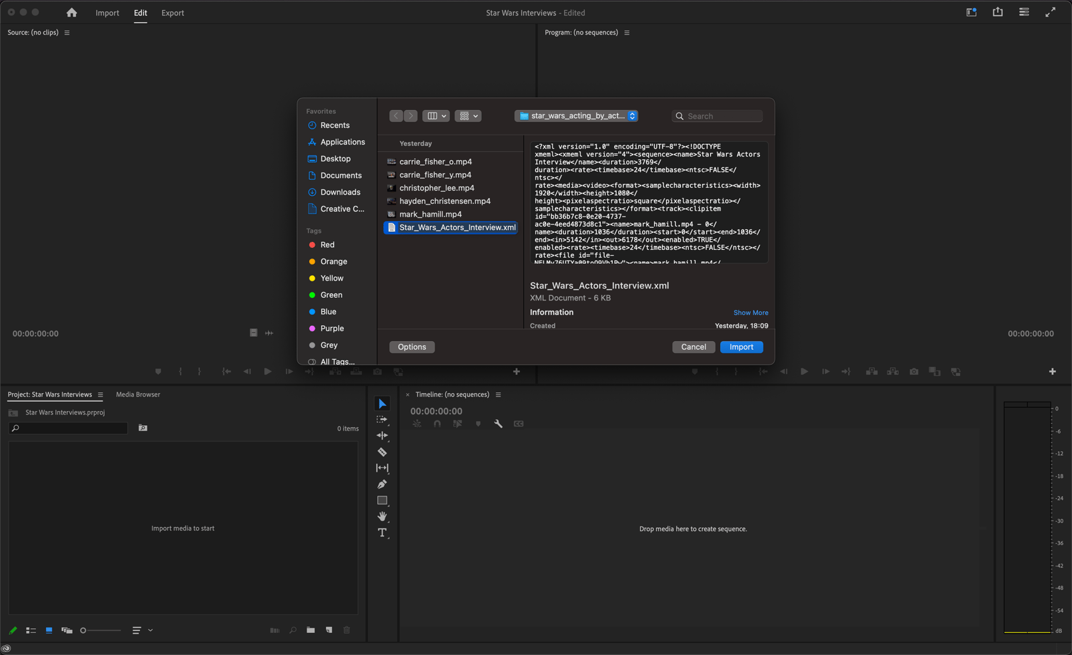Select the Purple tag in the sidebar
The height and width of the screenshot is (655, 1072).
[x=332, y=328]
